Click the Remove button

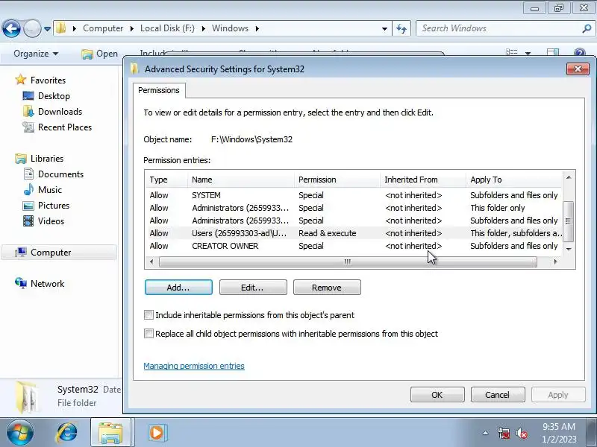(x=327, y=288)
